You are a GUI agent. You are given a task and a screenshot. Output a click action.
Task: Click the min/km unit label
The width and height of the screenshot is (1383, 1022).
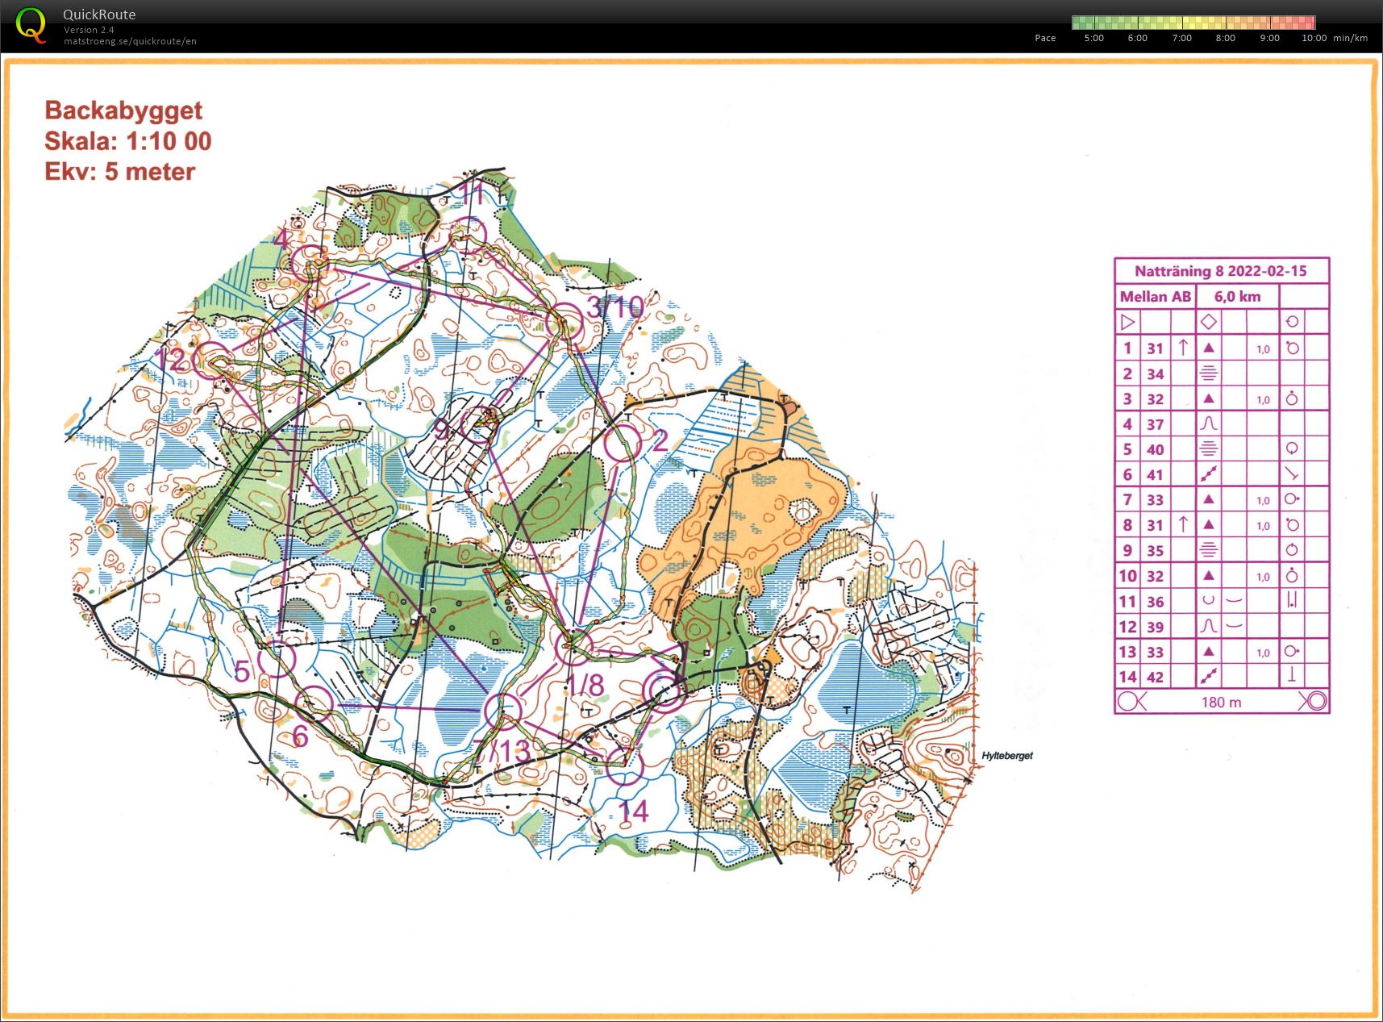(x=1351, y=38)
